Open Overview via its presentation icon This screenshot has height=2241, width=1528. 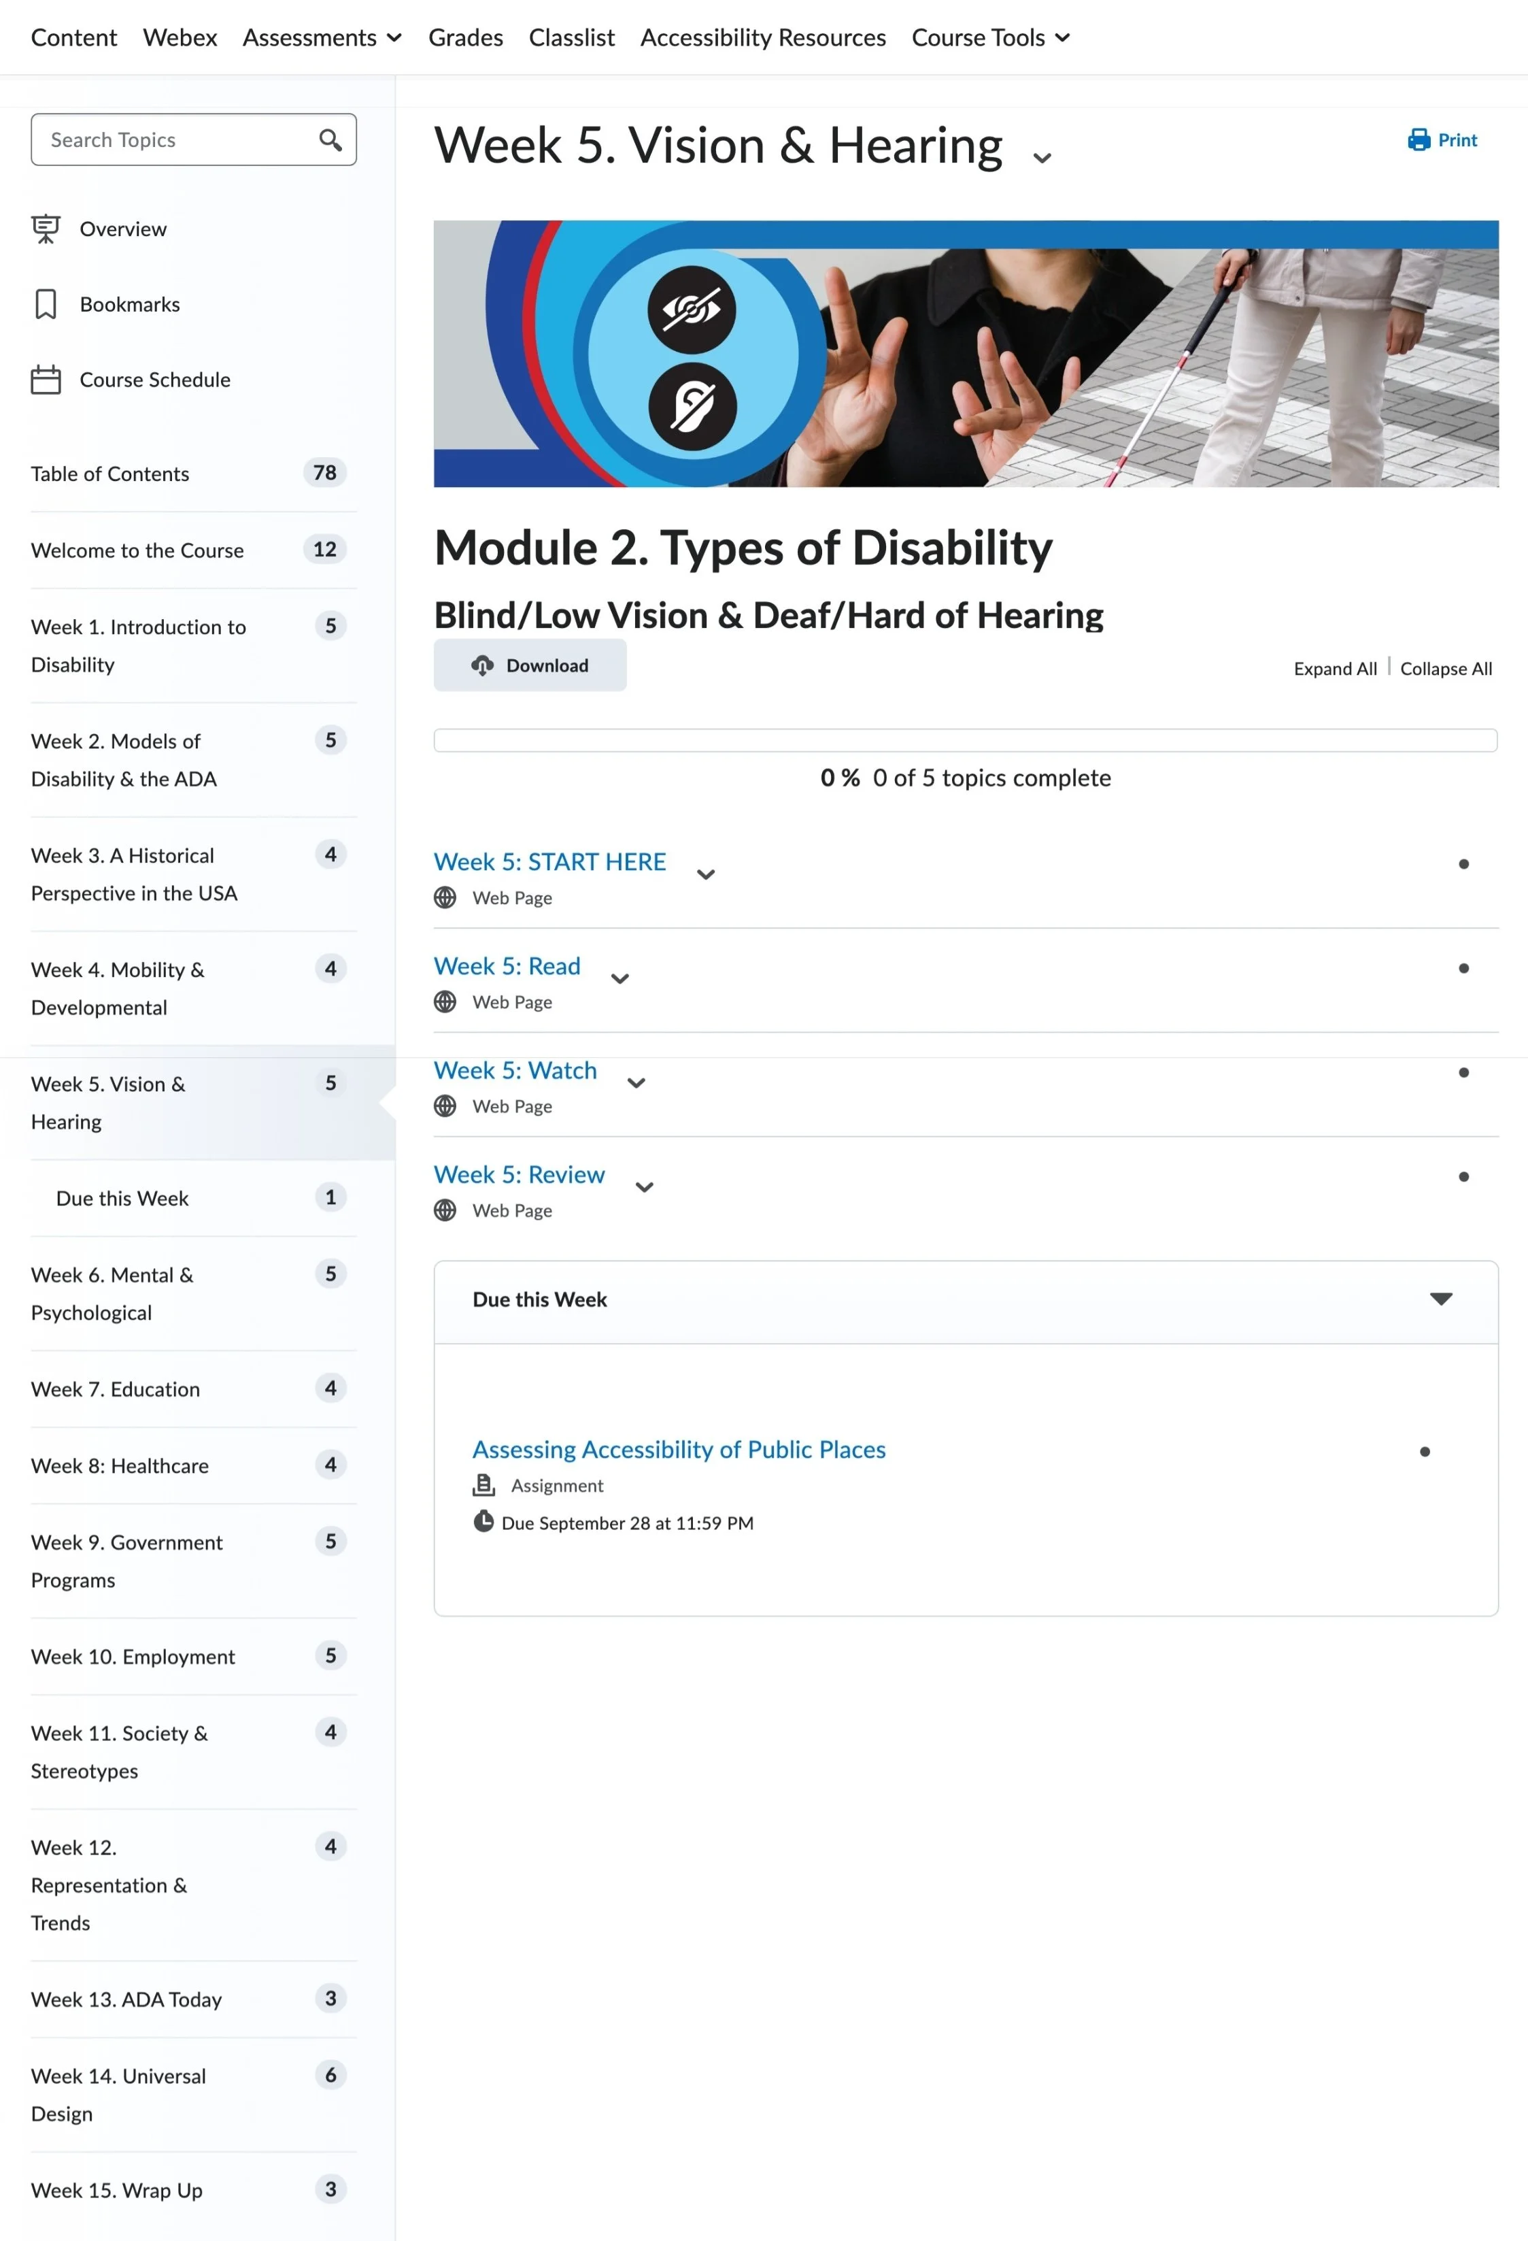[46, 229]
